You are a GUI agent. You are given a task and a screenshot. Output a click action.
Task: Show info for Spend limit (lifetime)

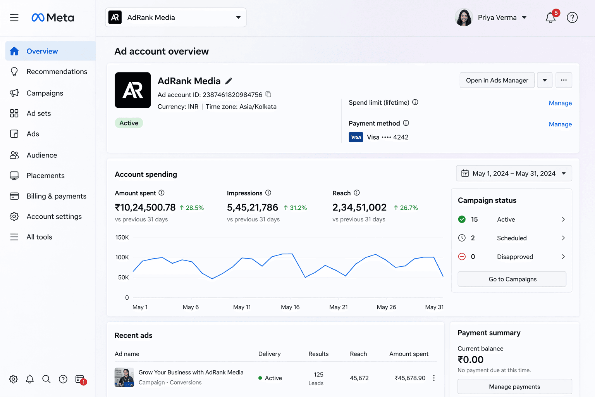[415, 102]
